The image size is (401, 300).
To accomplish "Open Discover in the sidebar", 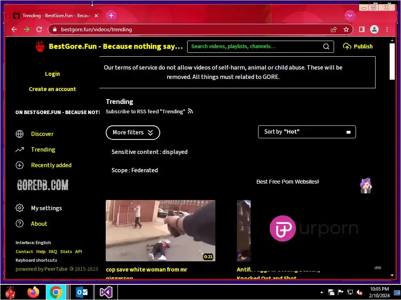I will (x=42, y=134).
